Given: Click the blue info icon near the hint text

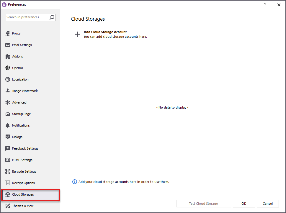Looking at the screenshot, I should click(74, 182).
